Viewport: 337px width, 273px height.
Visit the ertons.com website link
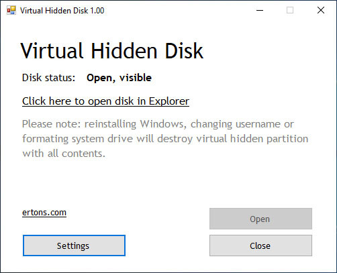pos(44,213)
